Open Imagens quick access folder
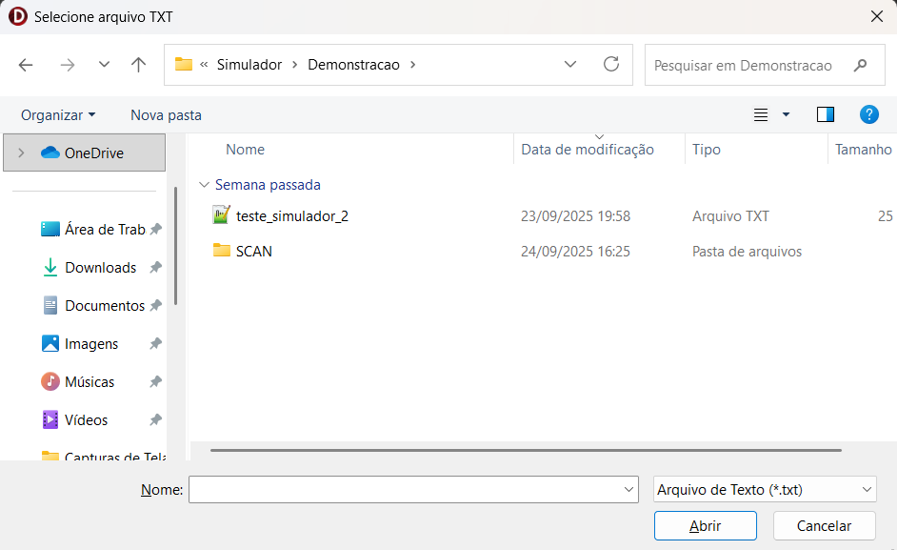Image resolution: width=897 pixels, height=550 pixels. tap(91, 344)
